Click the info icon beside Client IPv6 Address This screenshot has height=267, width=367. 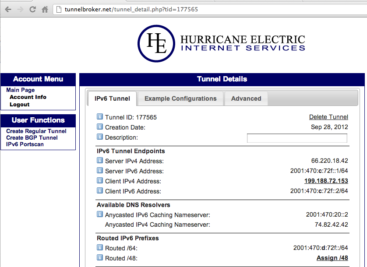coord(99,191)
